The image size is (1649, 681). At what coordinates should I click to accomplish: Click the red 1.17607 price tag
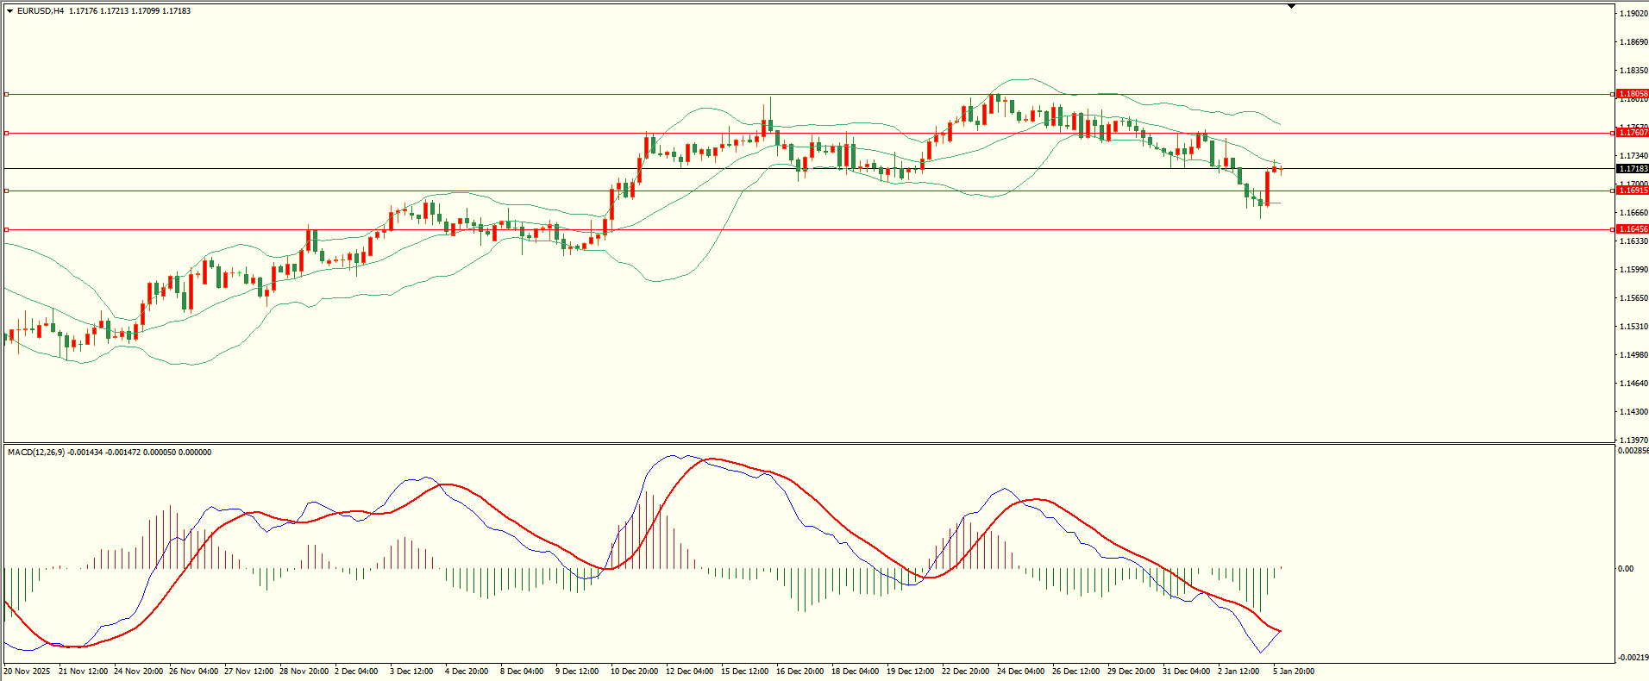pyautogui.click(x=1632, y=133)
